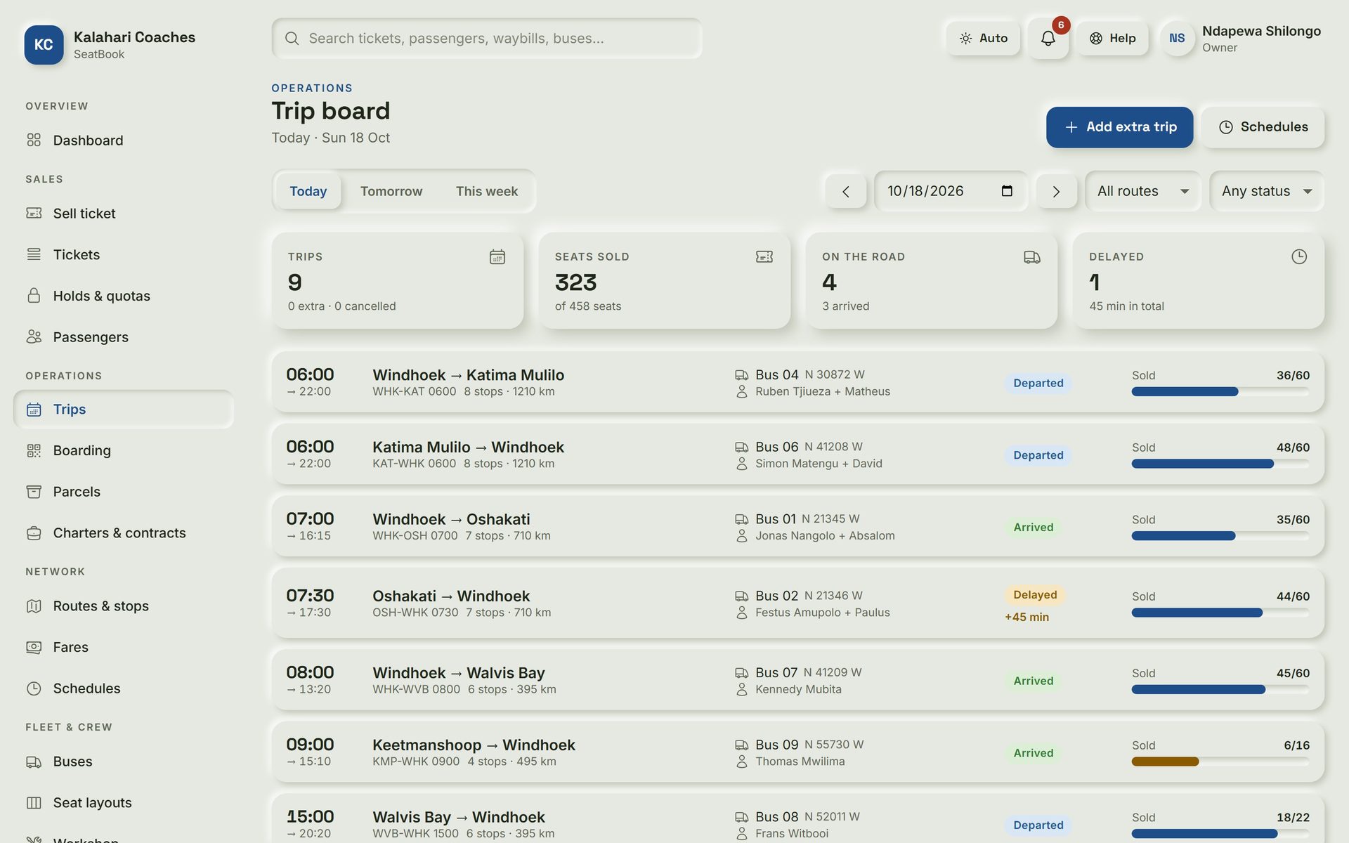Open the Oshakati → Windhoek trip row
1349x843 pixels.
pos(797,603)
